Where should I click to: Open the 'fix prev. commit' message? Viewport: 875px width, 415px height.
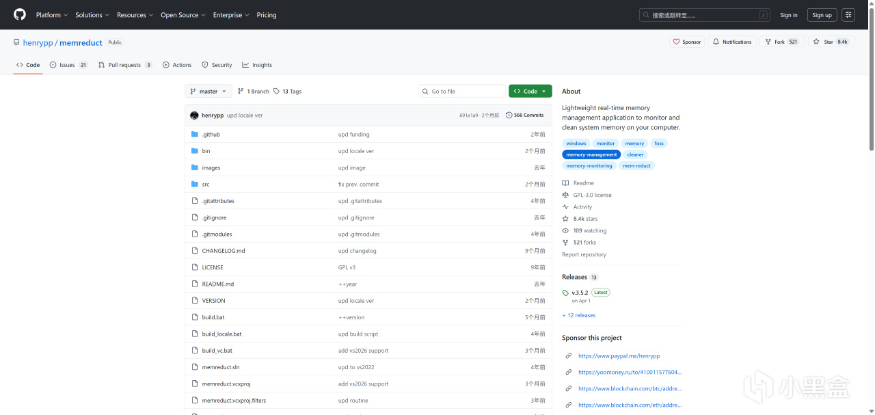(x=358, y=184)
